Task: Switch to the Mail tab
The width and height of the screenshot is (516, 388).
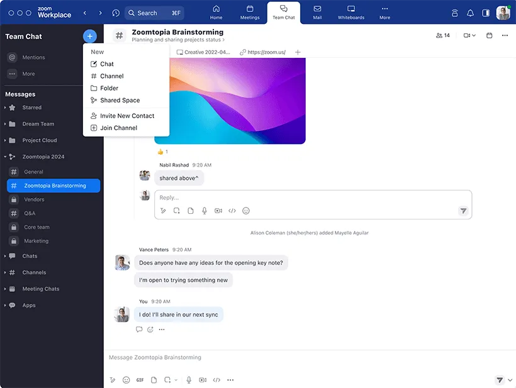Action: point(317,13)
